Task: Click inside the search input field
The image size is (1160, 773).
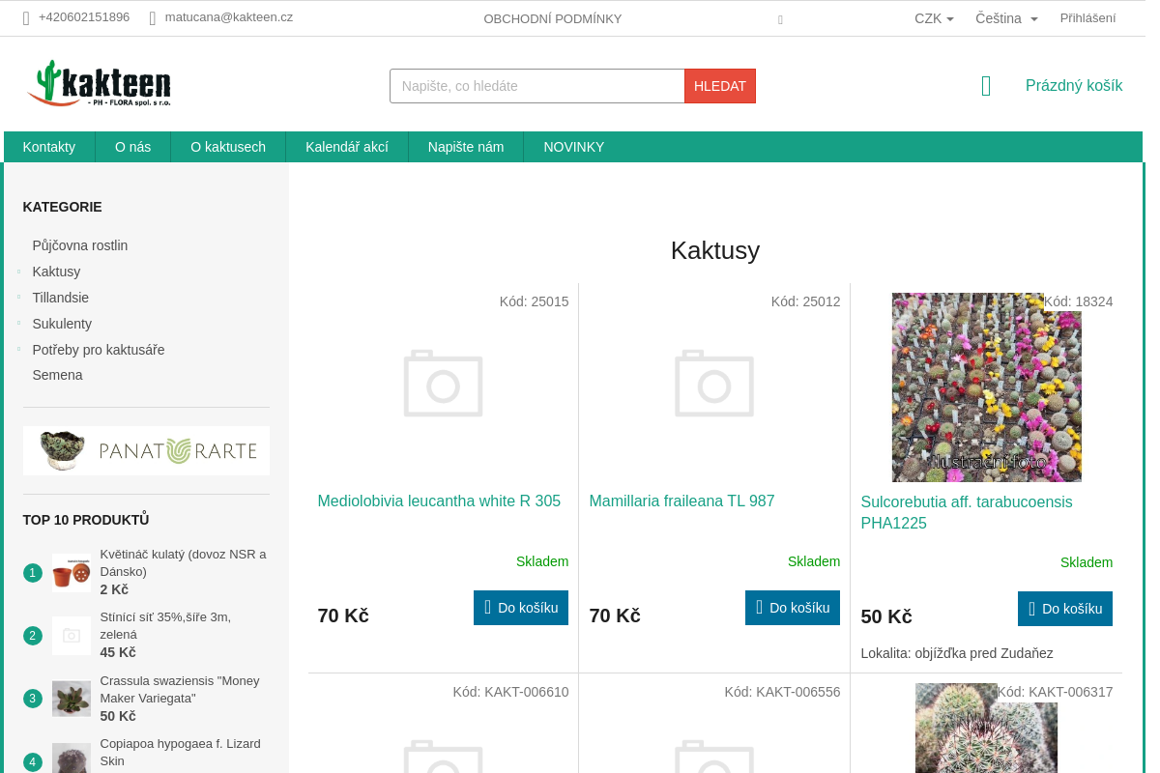Action: pyautogui.click(x=536, y=85)
